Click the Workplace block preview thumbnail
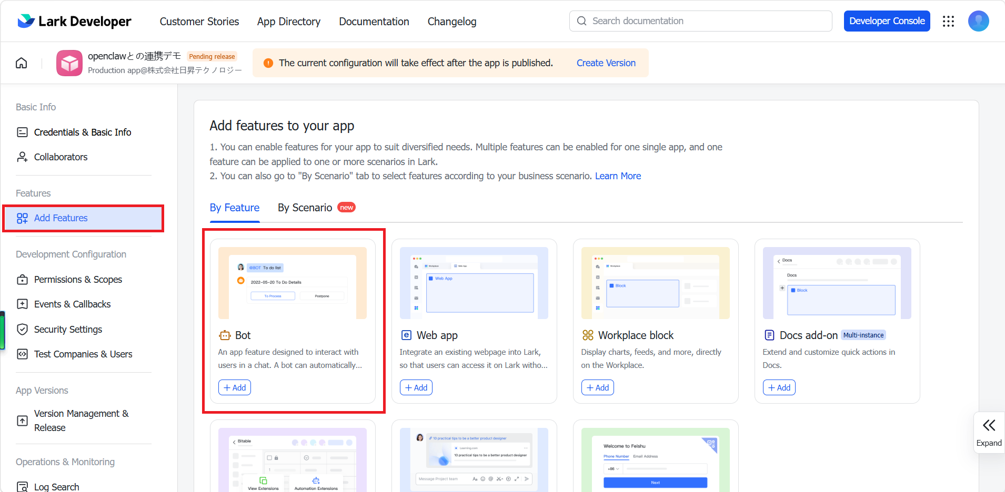The image size is (1005, 492). point(656,283)
